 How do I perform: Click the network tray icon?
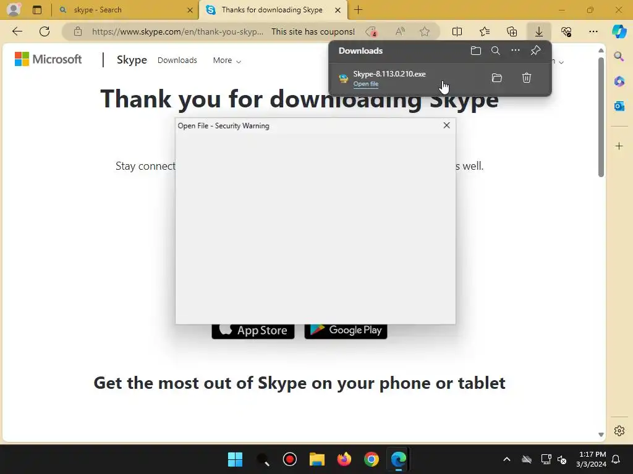pos(546,459)
